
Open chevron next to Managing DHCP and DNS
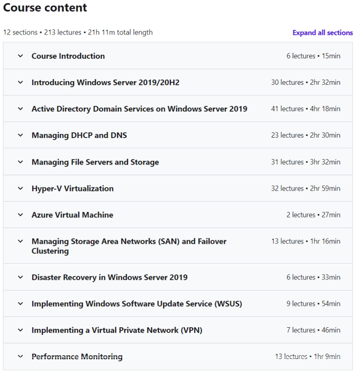tap(20, 135)
